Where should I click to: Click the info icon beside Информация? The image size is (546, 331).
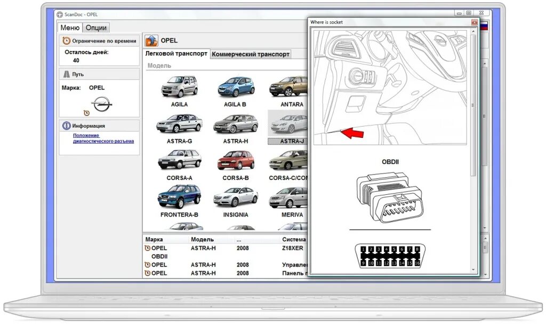(66, 126)
